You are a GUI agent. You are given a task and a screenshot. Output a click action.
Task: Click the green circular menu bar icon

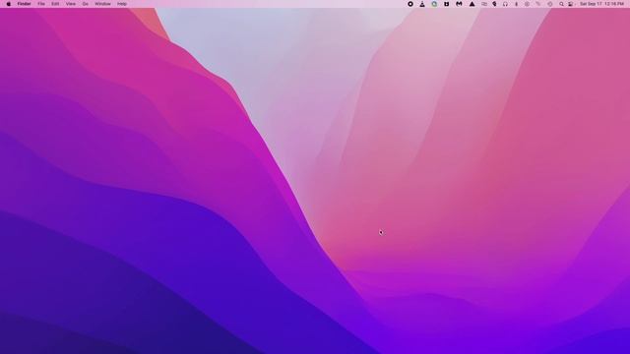pyautogui.click(x=434, y=4)
